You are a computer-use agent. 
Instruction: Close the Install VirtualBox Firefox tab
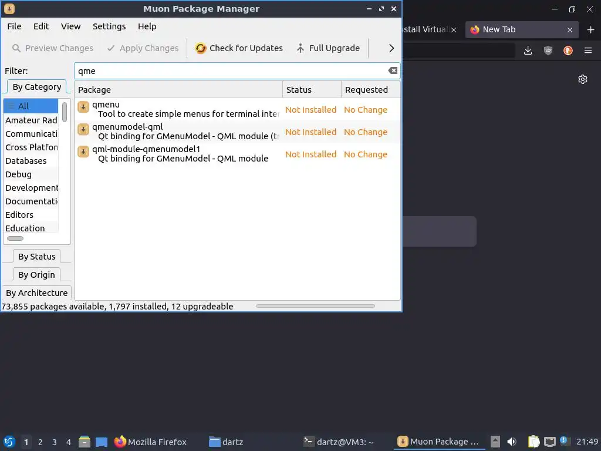[454, 30]
